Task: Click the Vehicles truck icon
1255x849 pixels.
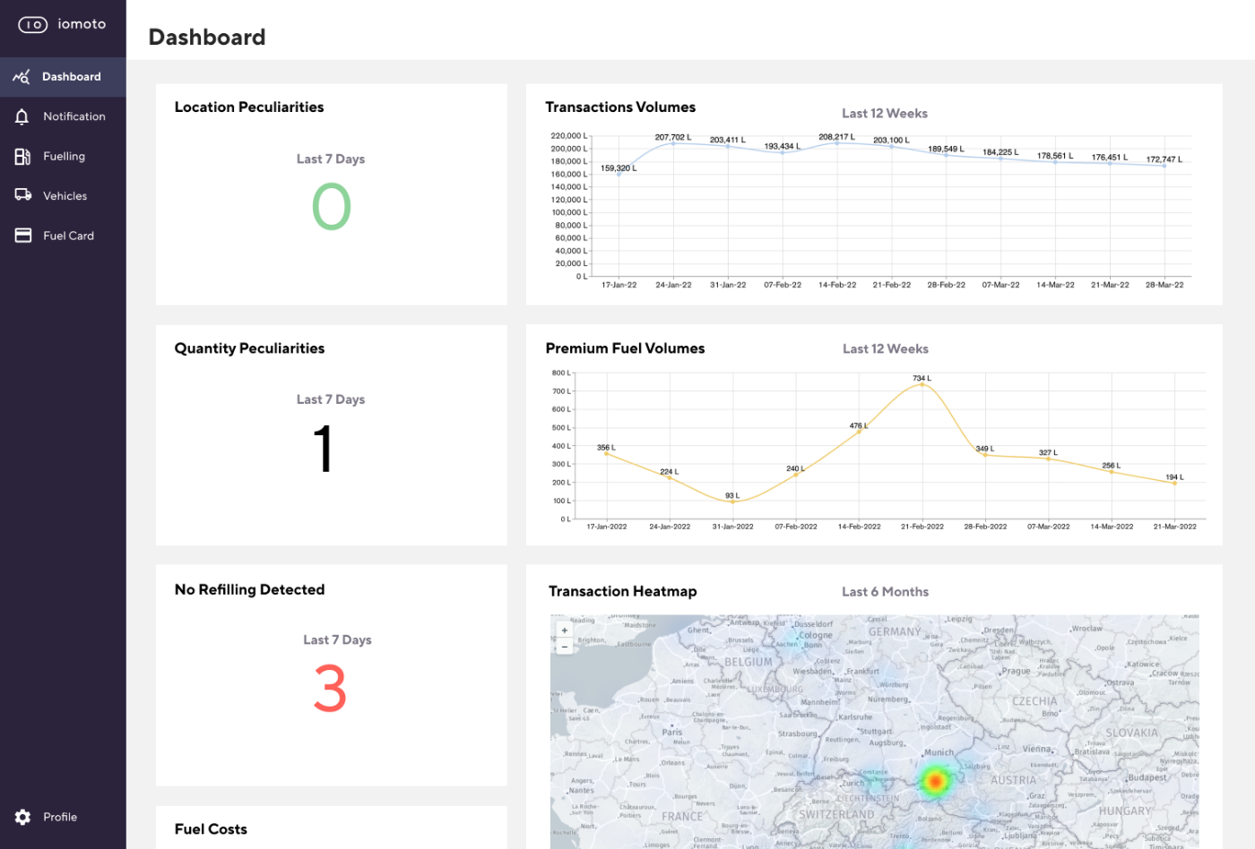Action: click(23, 195)
